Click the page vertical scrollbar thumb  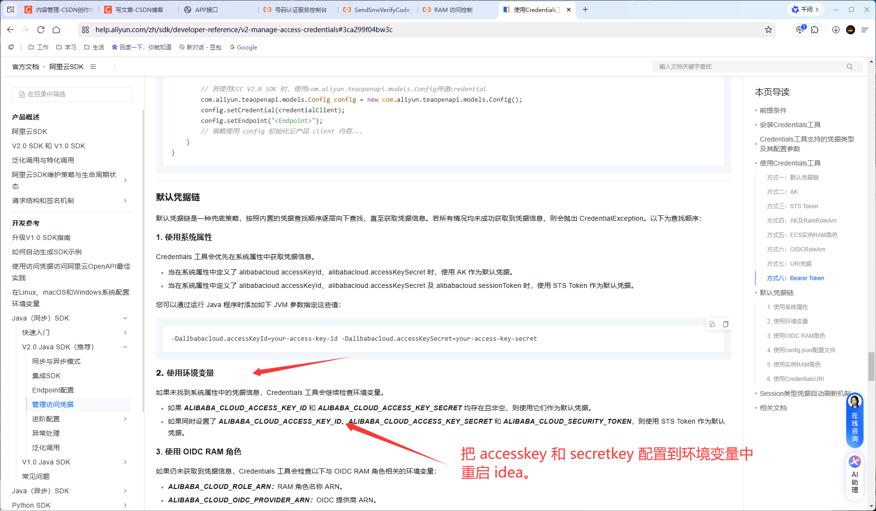[x=872, y=367]
